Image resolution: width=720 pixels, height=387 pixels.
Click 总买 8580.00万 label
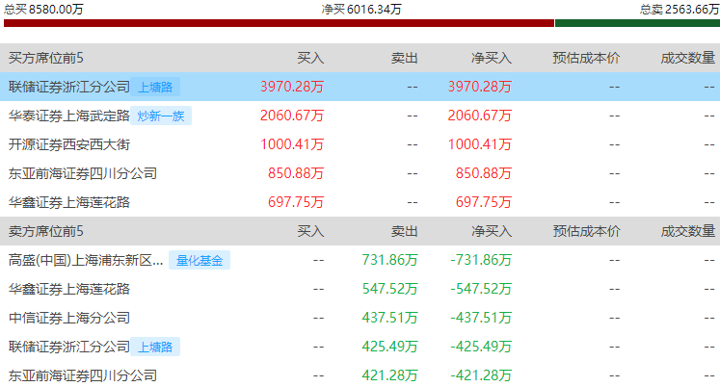tap(43, 9)
